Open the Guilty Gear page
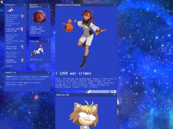 click(12, 35)
